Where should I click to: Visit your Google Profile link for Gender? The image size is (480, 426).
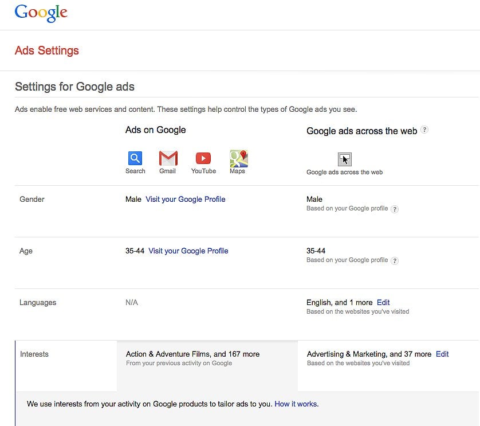pyautogui.click(x=185, y=199)
